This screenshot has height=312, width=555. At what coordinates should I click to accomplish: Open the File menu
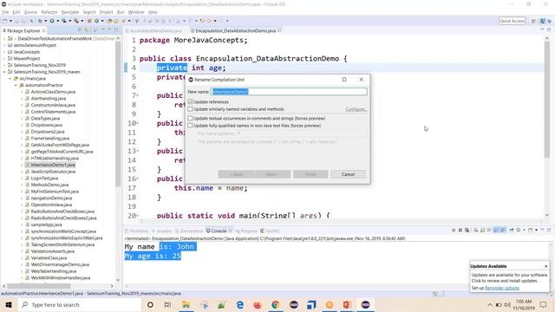[5, 12]
